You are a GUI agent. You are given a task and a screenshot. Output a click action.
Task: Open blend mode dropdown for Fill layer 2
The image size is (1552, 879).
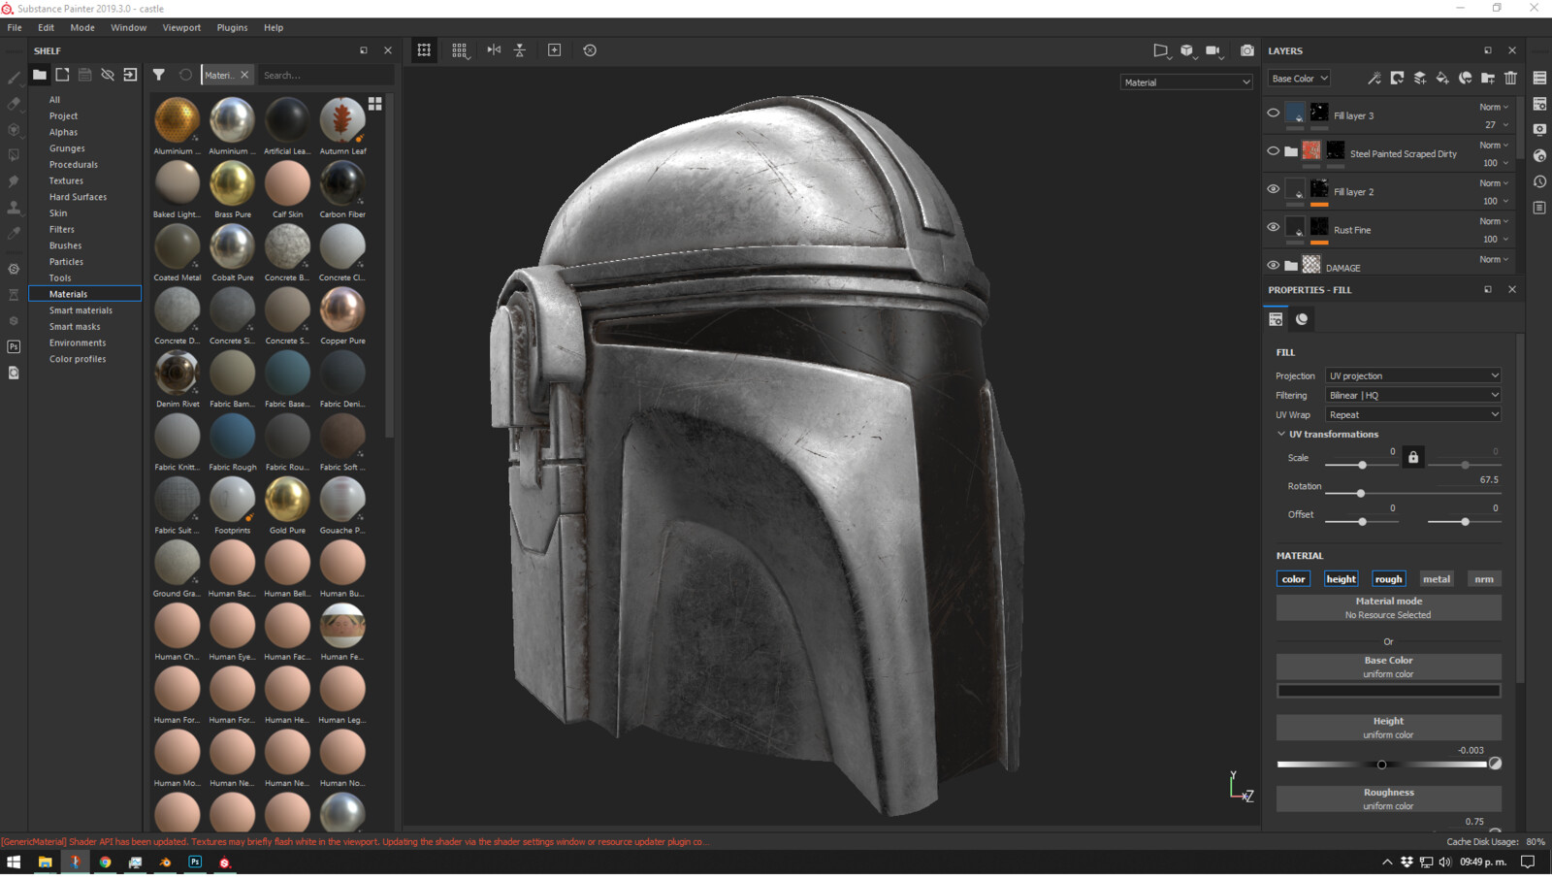1494,182
